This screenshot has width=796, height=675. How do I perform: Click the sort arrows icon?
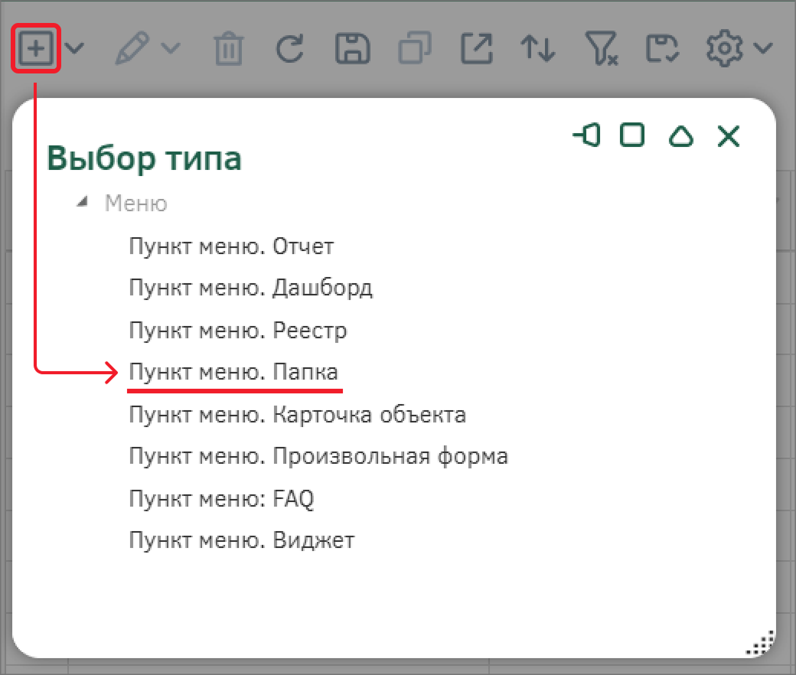(538, 47)
